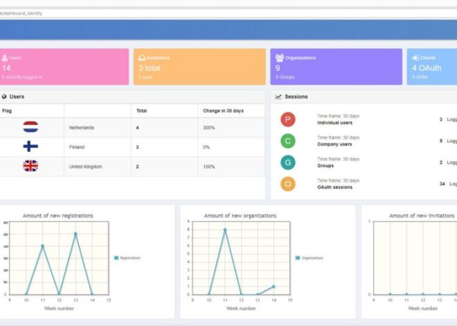Click the week 11 data point in registrations chart
The image size is (457, 326).
point(42,246)
